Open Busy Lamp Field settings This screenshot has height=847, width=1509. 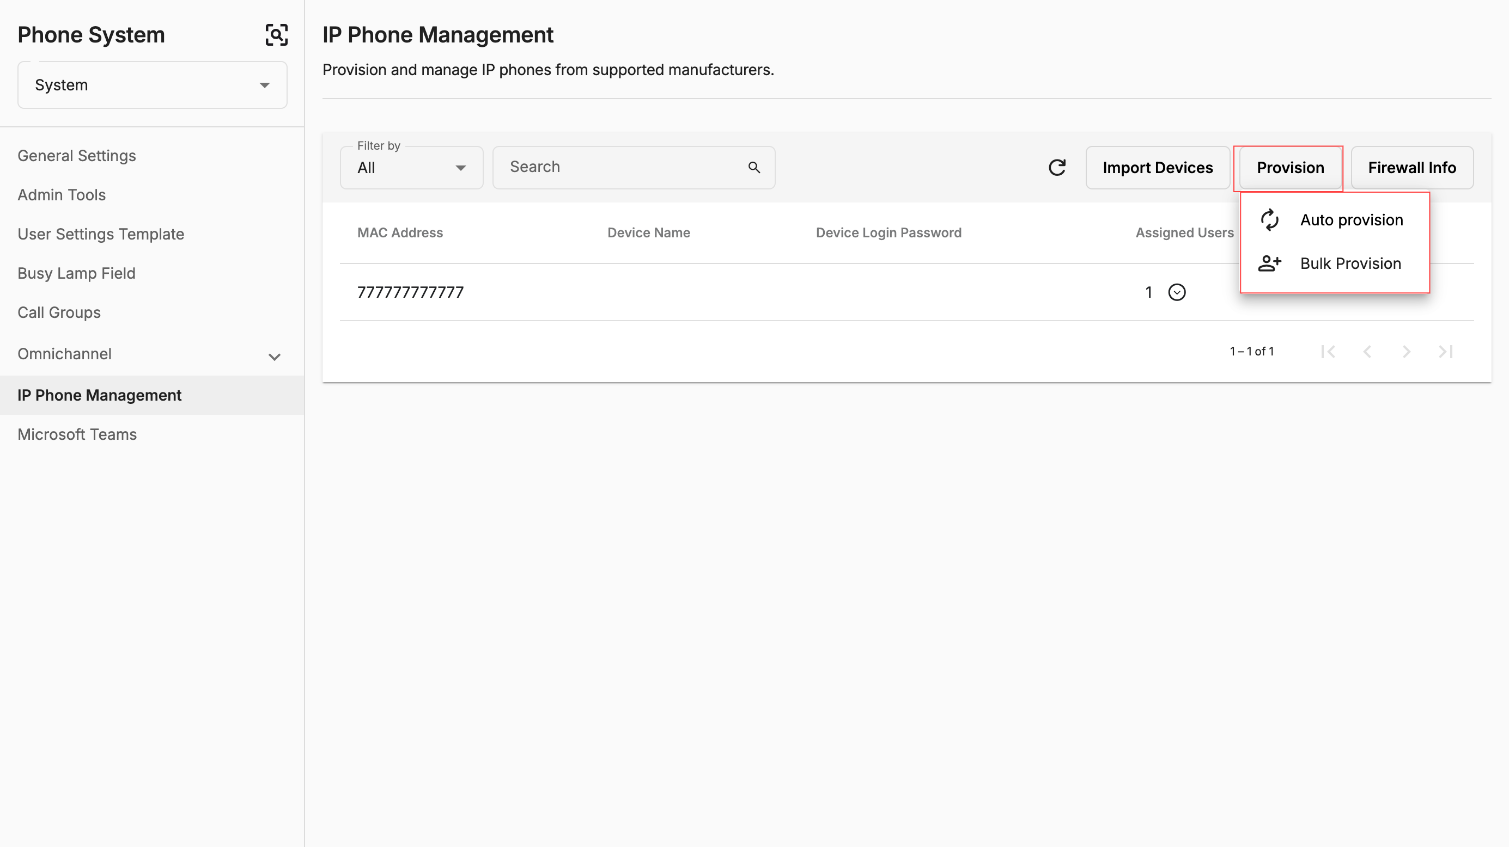click(76, 273)
